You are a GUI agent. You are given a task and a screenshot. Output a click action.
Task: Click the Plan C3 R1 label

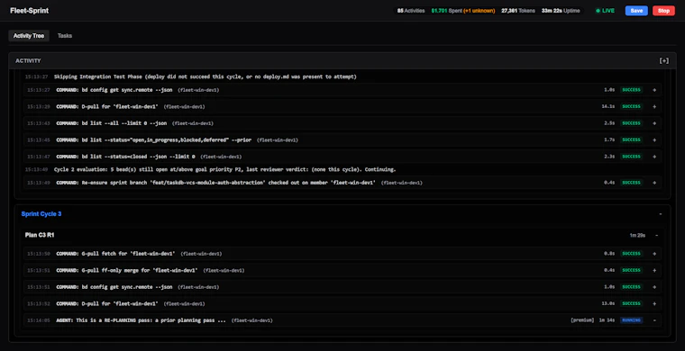click(40, 235)
